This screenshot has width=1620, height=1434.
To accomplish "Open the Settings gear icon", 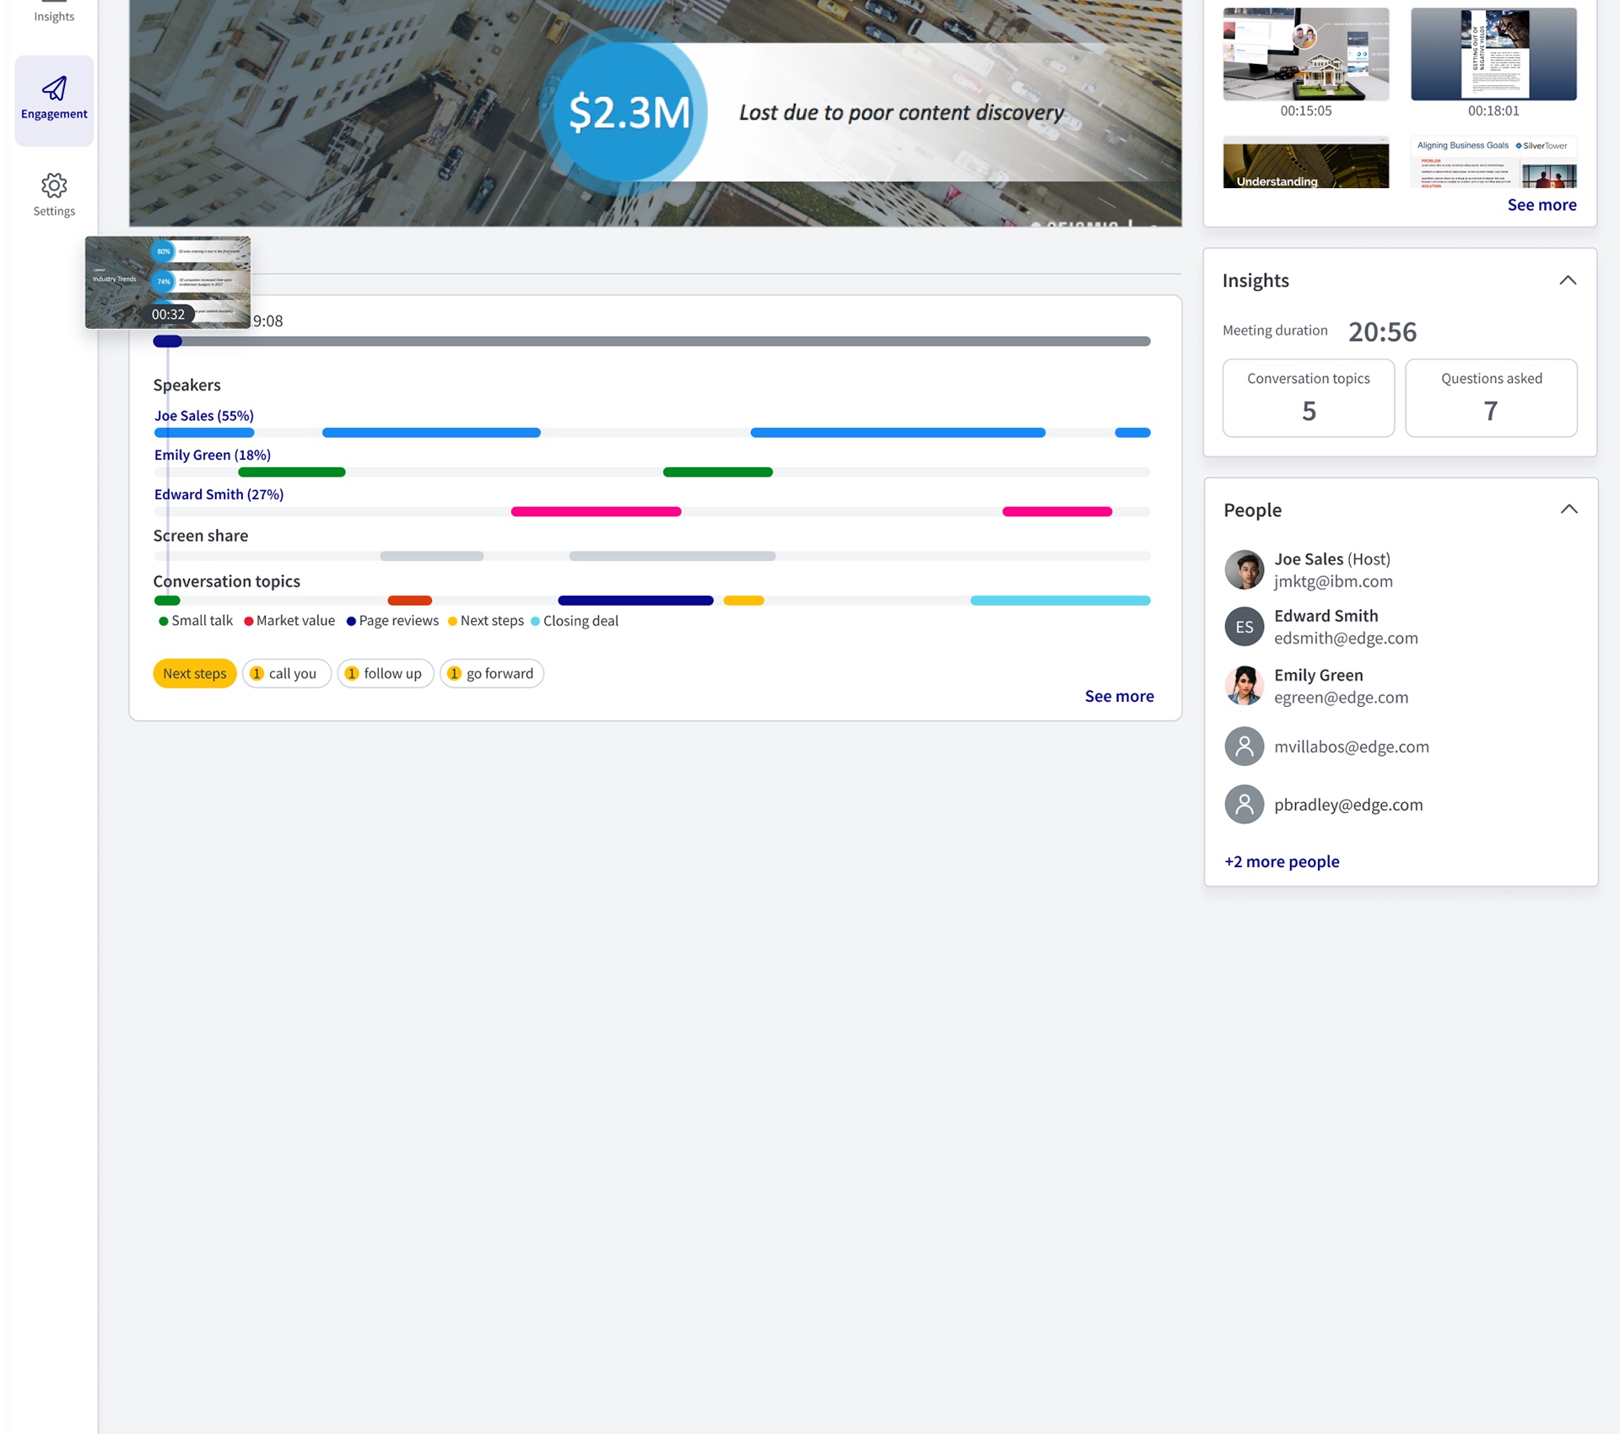I will tap(54, 186).
